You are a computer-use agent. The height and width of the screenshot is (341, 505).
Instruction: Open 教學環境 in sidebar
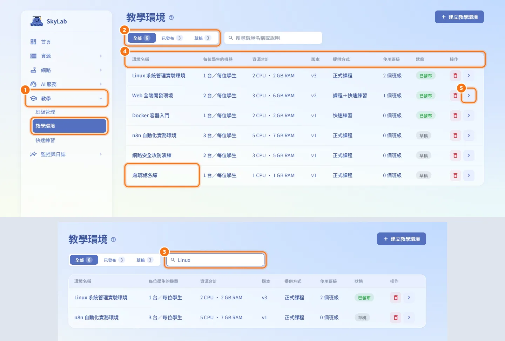tap(69, 126)
